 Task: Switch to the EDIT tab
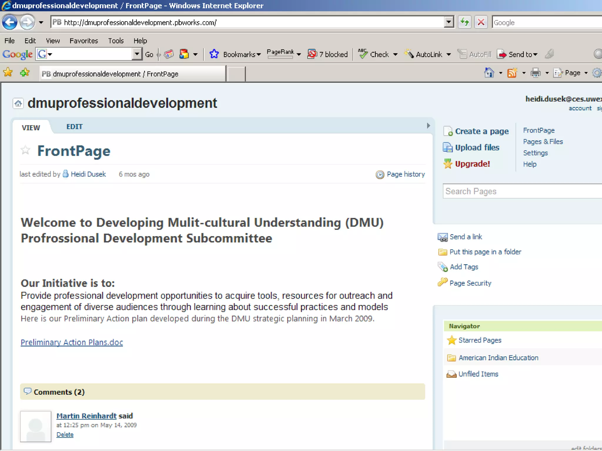(74, 127)
